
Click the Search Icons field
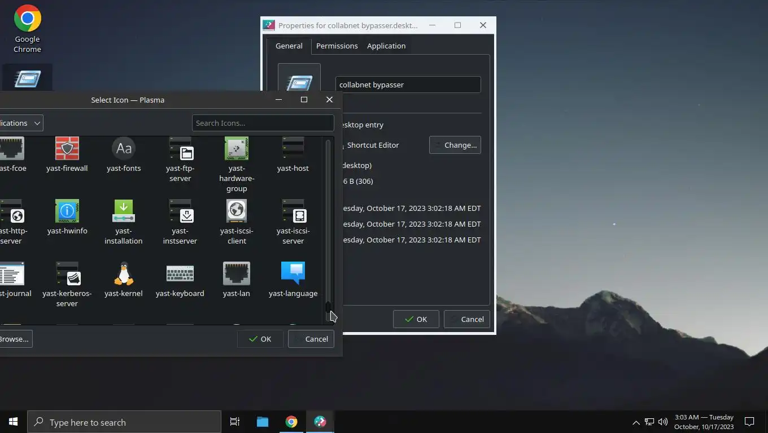(x=263, y=123)
